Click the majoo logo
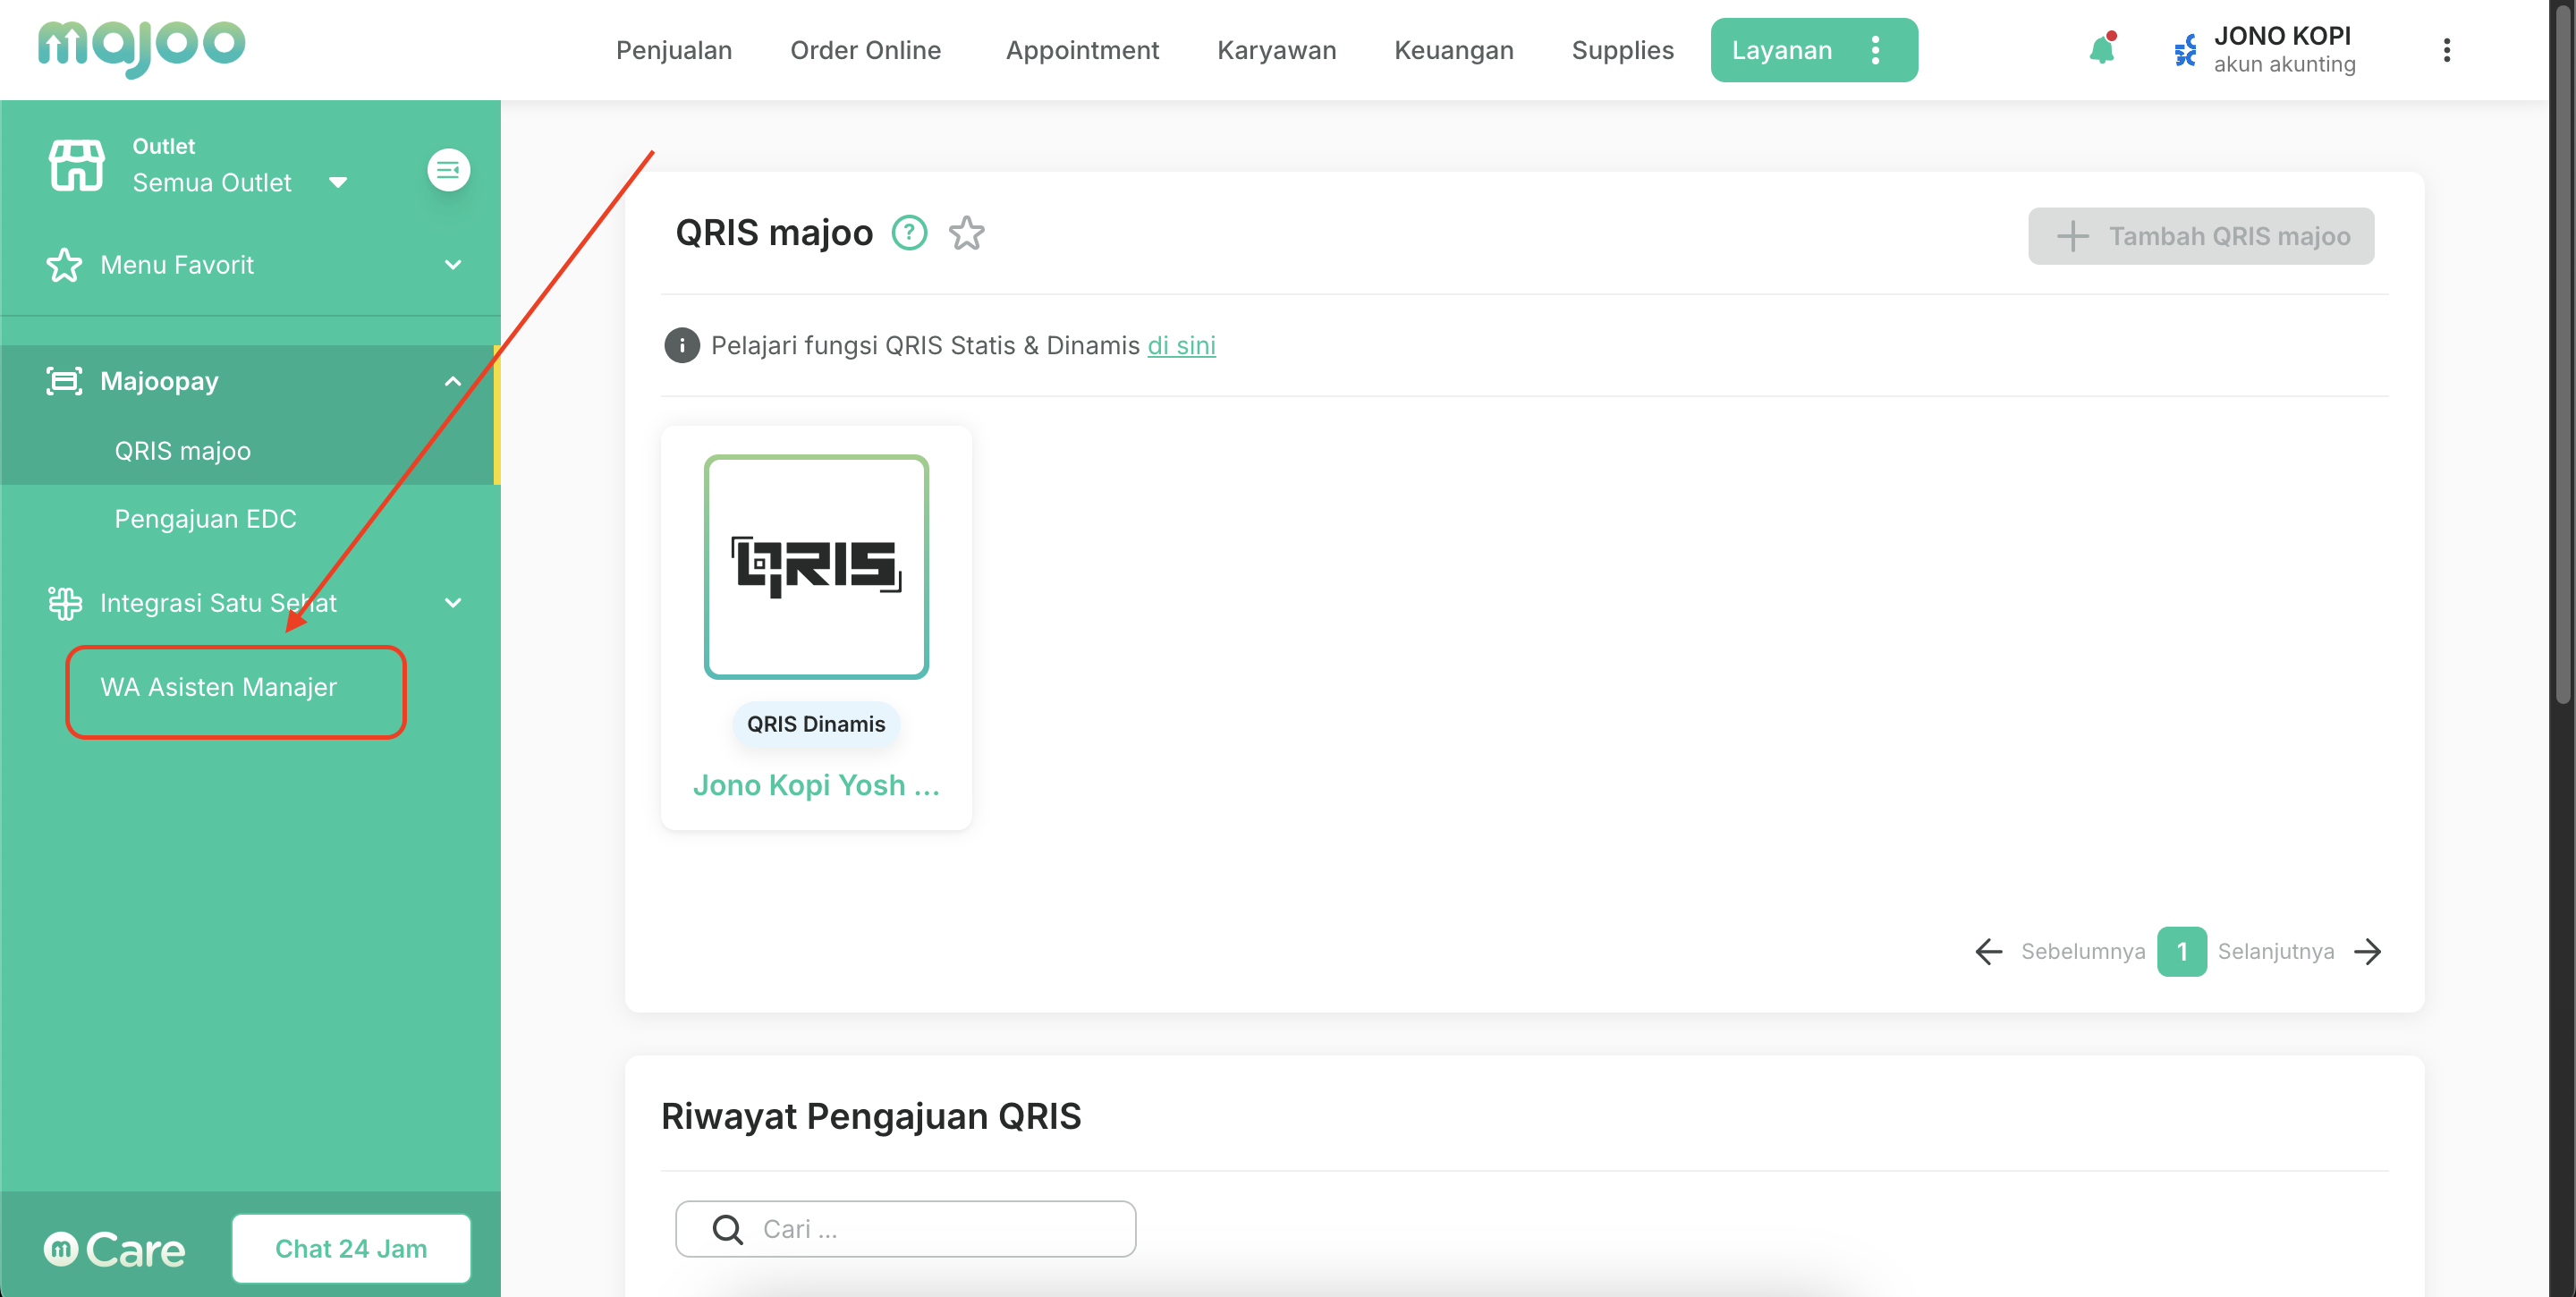The image size is (2576, 1297). pyautogui.click(x=141, y=47)
